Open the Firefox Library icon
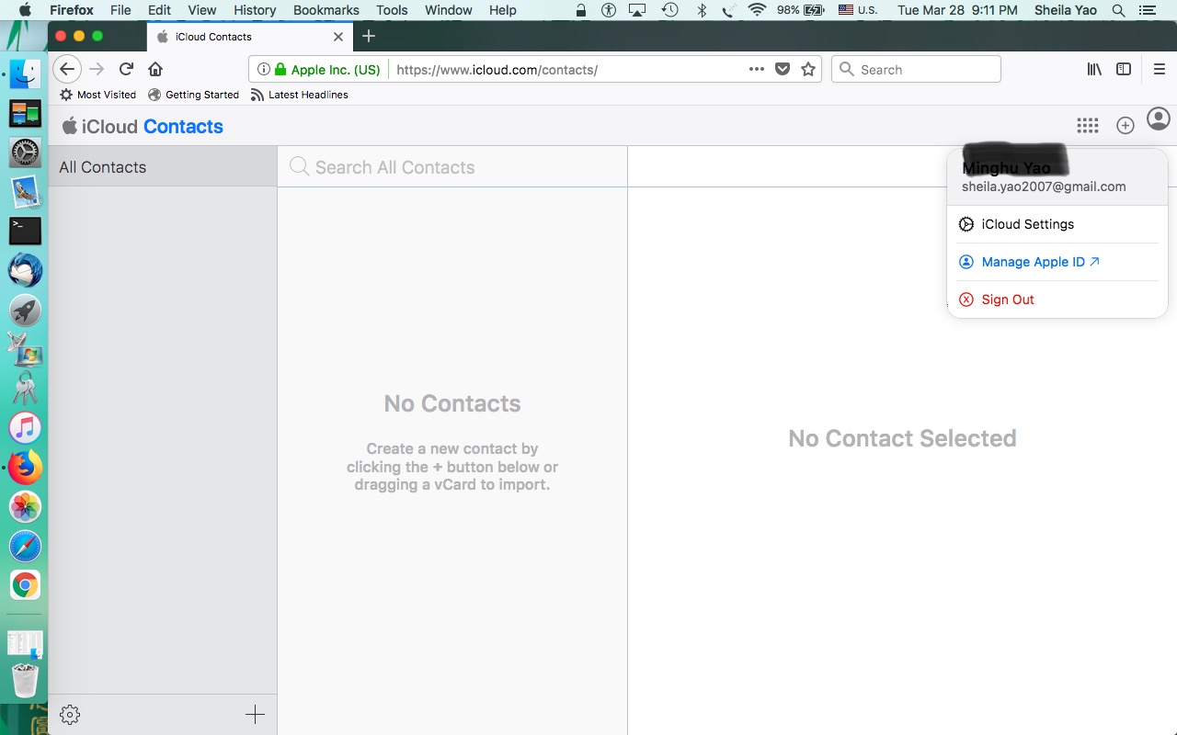This screenshot has width=1177, height=735. click(1094, 69)
